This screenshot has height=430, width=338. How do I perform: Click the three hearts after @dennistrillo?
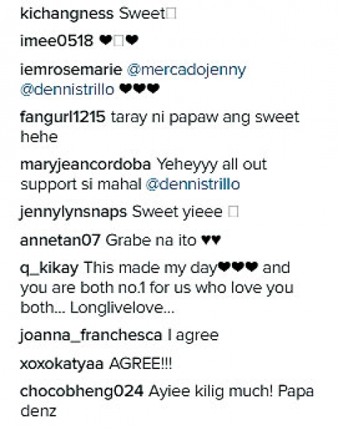[140, 89]
